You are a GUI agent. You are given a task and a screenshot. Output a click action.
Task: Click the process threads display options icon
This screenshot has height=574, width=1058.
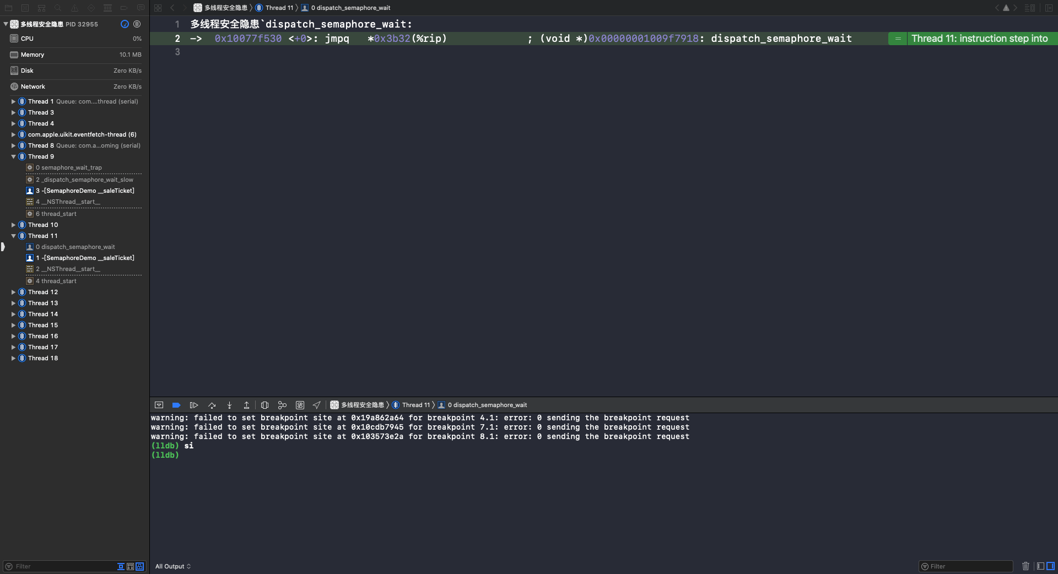pyautogui.click(x=137, y=24)
